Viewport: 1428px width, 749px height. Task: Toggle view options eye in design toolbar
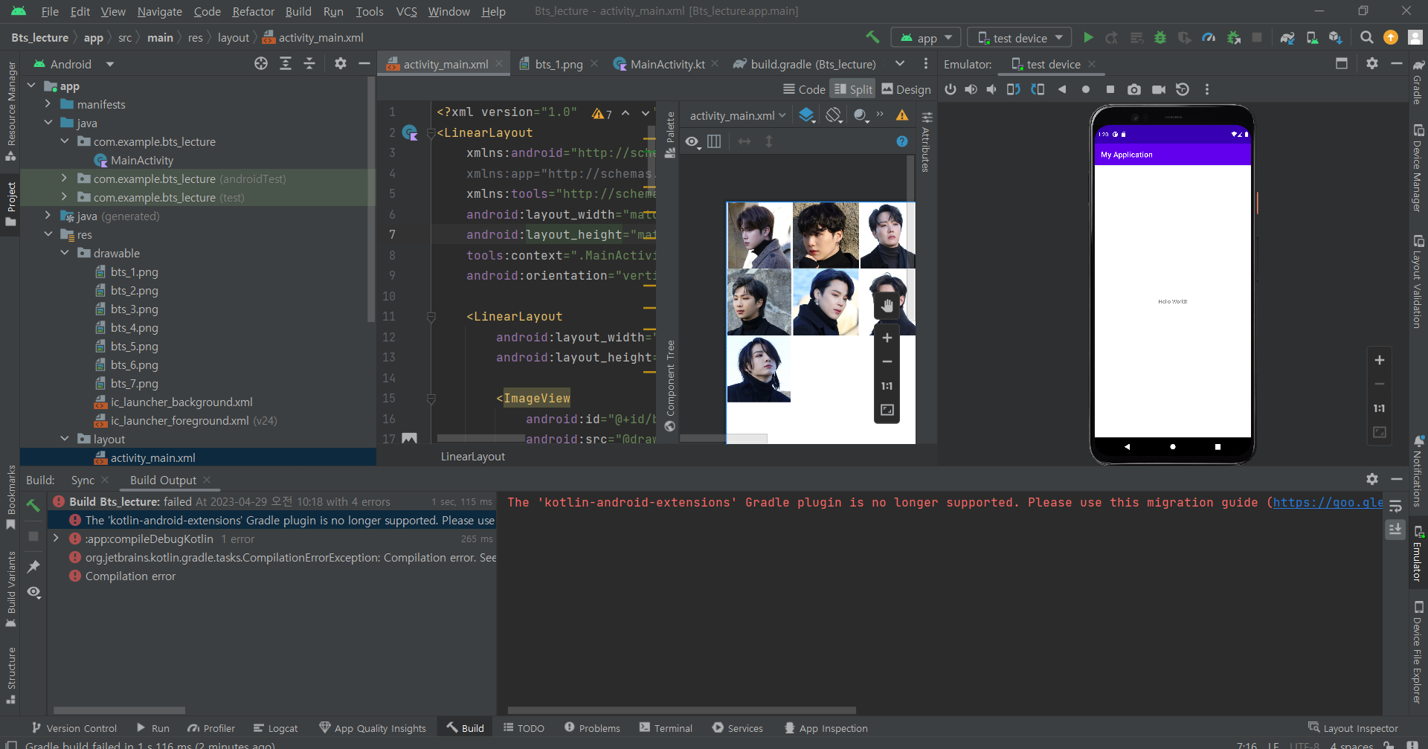click(692, 141)
